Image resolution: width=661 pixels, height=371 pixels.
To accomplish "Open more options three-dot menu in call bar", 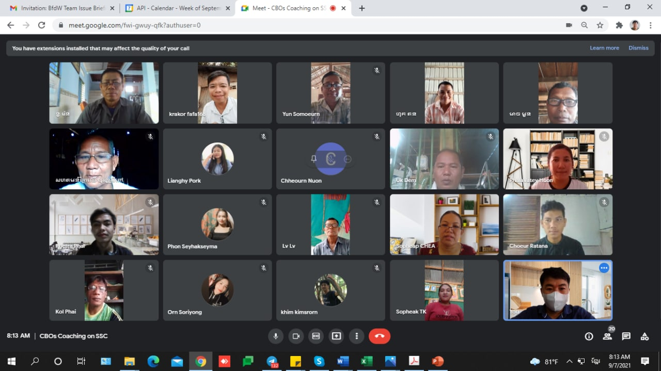I will pos(356,336).
